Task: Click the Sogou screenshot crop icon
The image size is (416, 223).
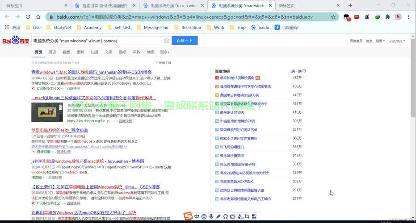Action: (247, 217)
